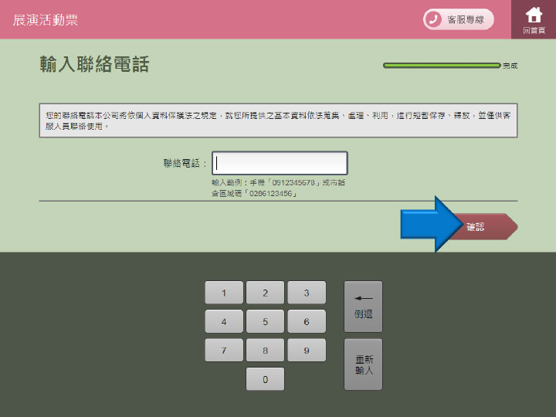This screenshot has width=556, height=417.
Task: Tap the number 6 key
Action: coord(307,321)
